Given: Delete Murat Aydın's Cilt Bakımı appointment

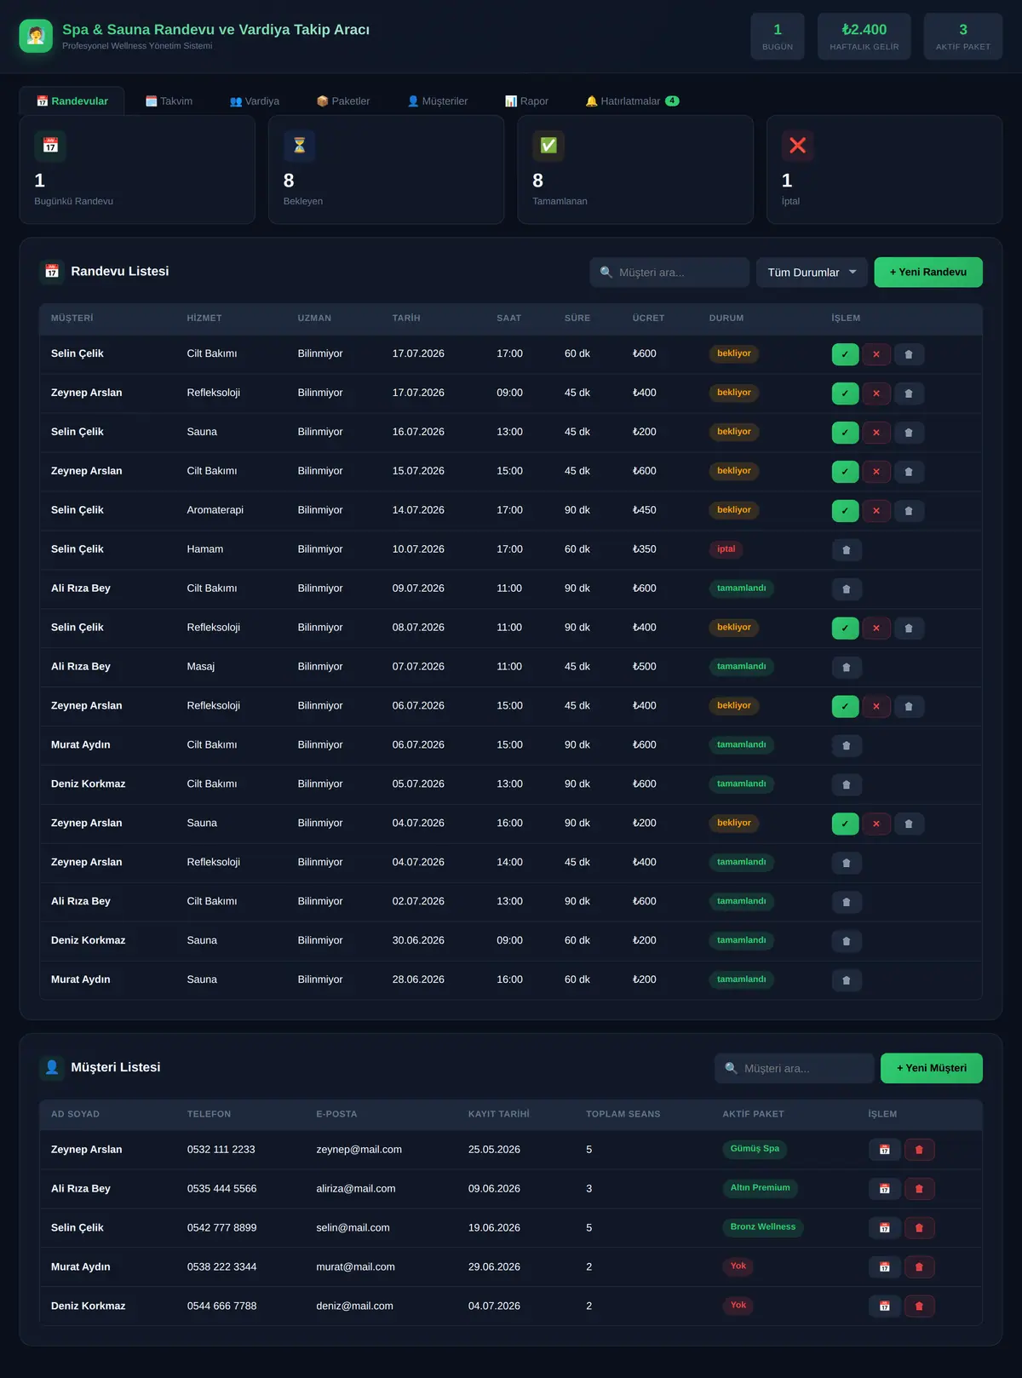Looking at the screenshot, I should coord(847,746).
